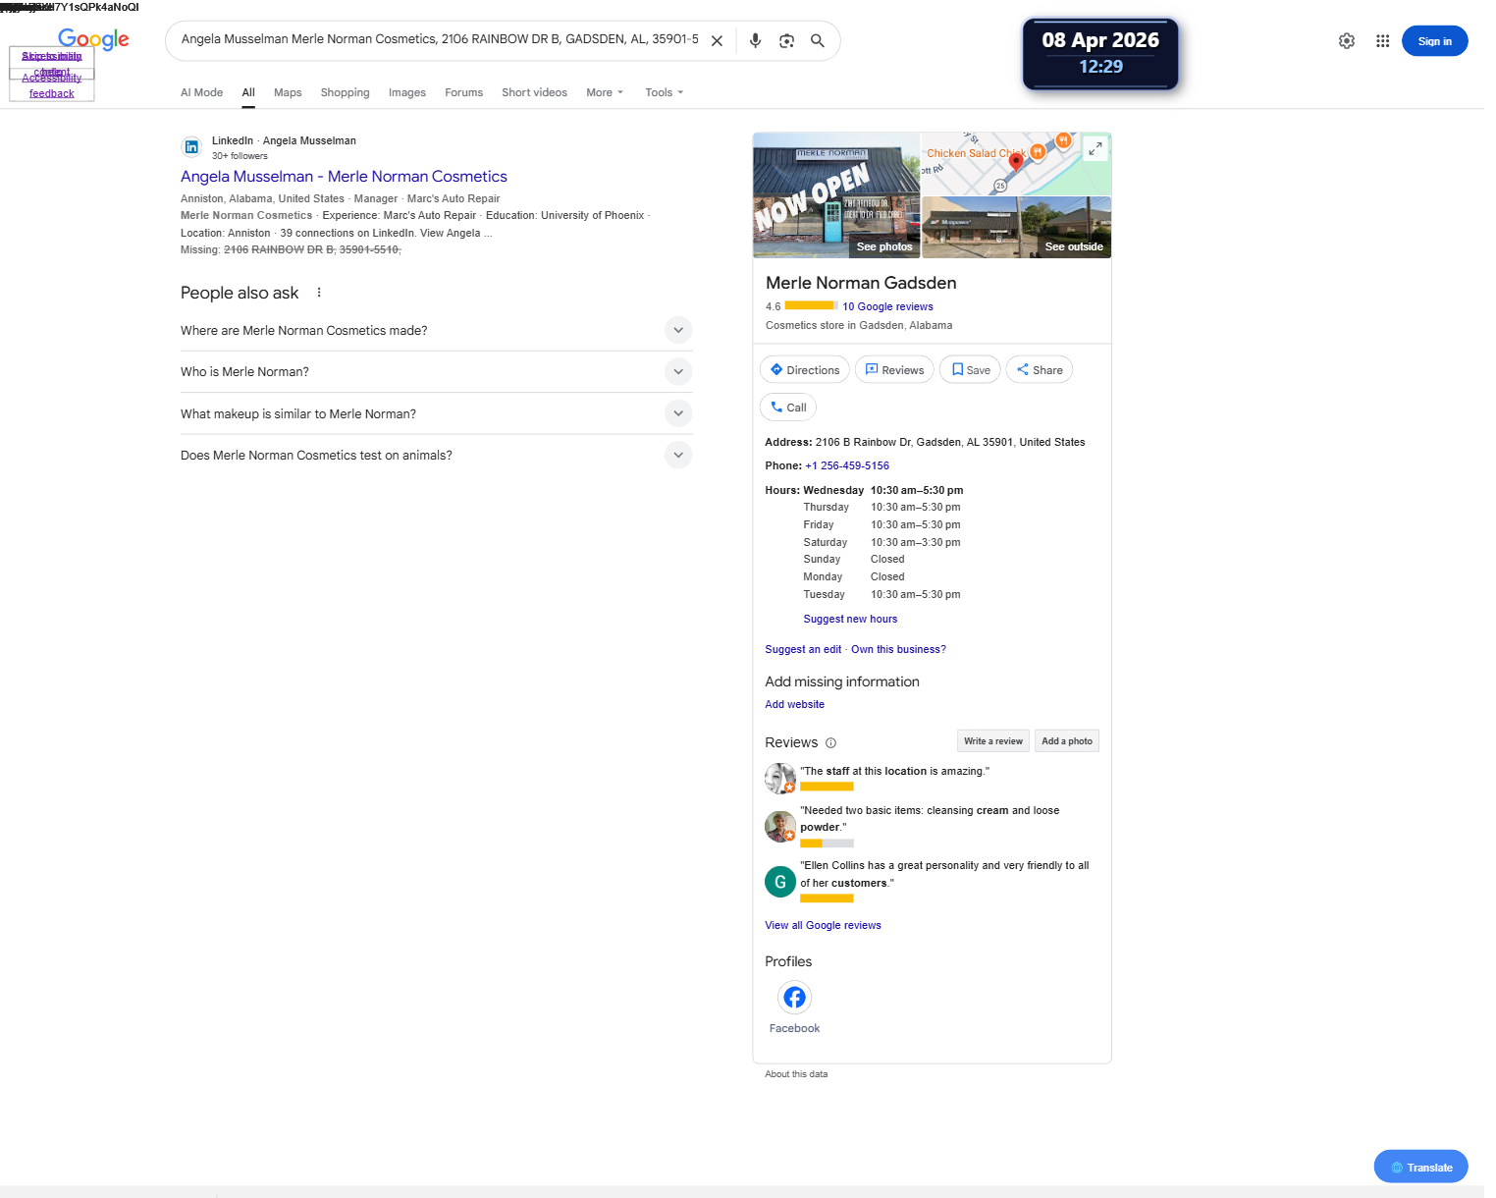Image resolution: width=1496 pixels, height=1198 pixels.
Task: Share the Merle Norman Gadsden listing
Action: coord(1039,370)
